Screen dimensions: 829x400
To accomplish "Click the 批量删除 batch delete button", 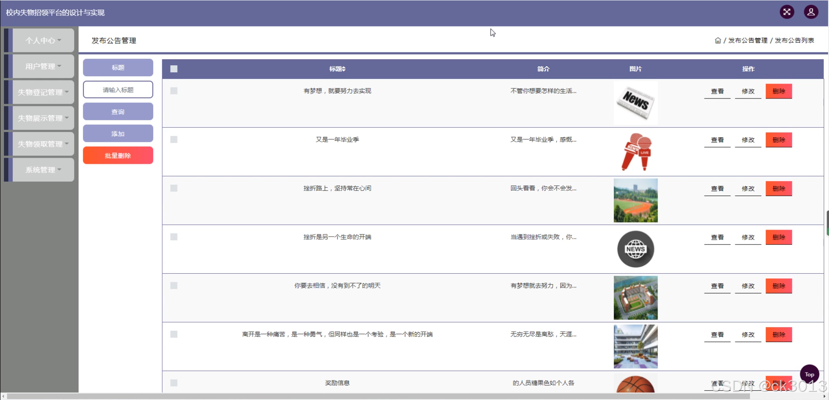I will coord(118,156).
